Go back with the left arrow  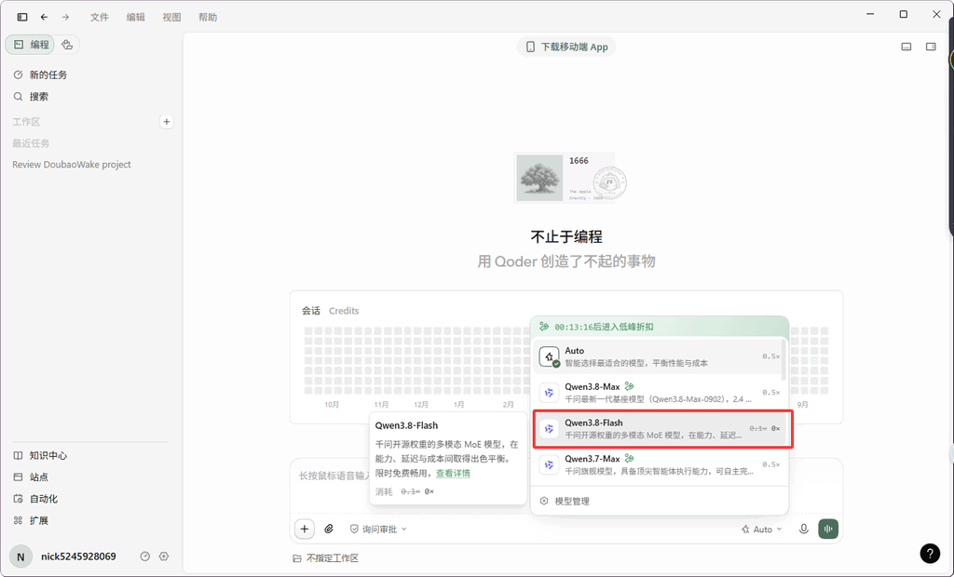click(x=44, y=17)
